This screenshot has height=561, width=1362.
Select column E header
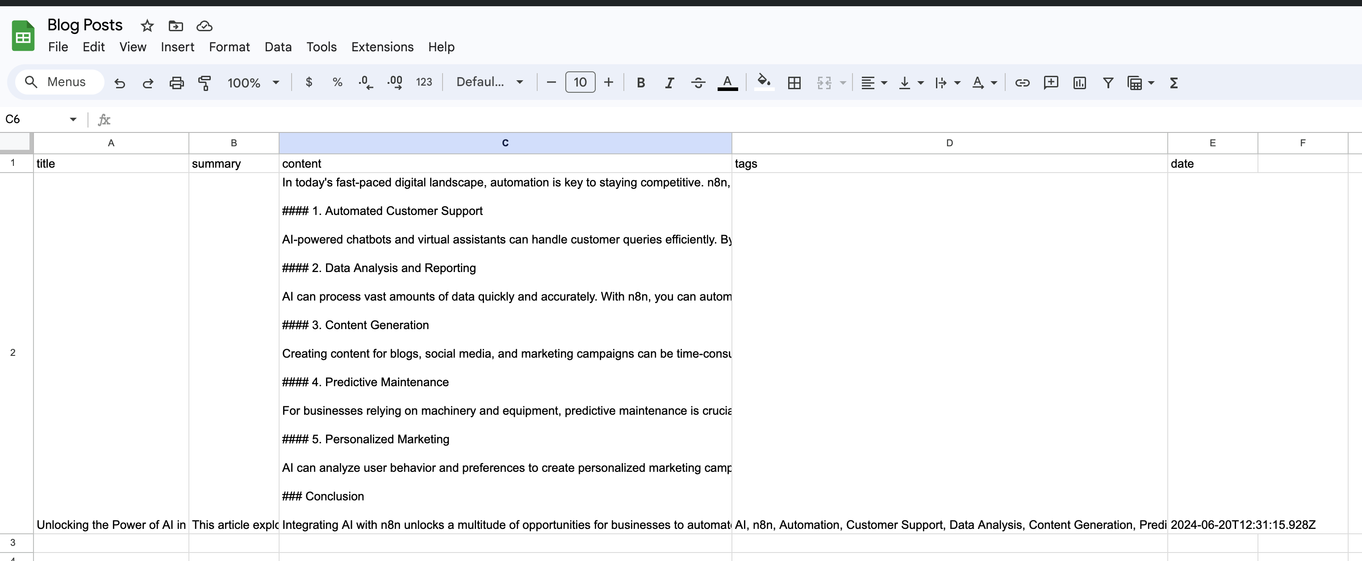(x=1212, y=143)
